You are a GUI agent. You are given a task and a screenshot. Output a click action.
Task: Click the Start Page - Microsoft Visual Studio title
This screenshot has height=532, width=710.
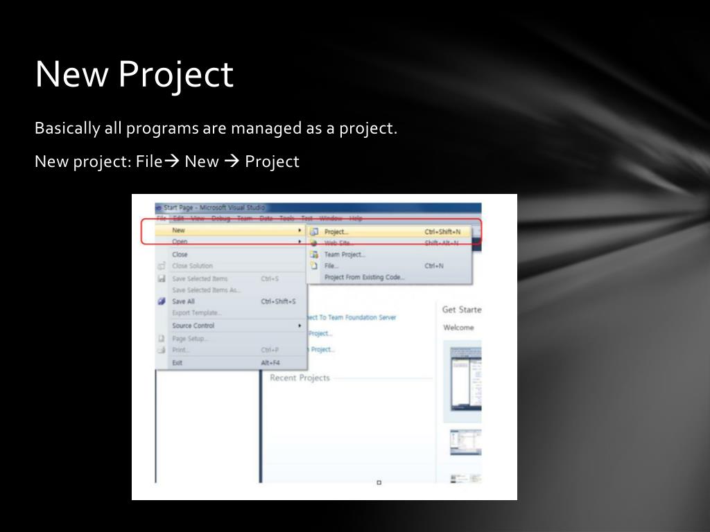[x=214, y=207]
